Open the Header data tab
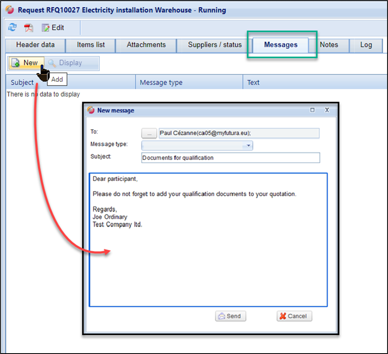Viewport: 388px width, 354px height. (x=35, y=45)
